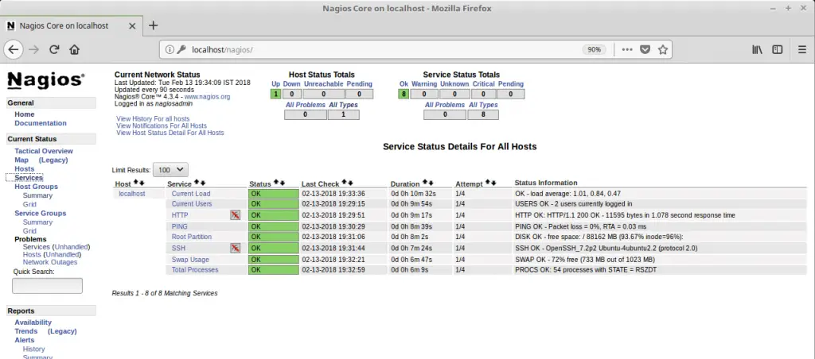Open Network Outages in Problems section
The height and width of the screenshot is (359, 815).
tap(50, 262)
